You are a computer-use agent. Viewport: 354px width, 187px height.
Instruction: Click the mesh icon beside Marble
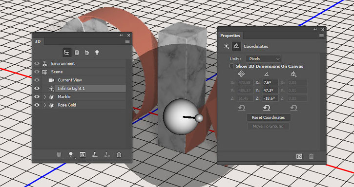(x=51, y=97)
